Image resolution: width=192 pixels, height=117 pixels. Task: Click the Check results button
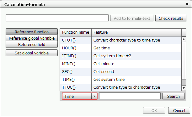point(171,18)
